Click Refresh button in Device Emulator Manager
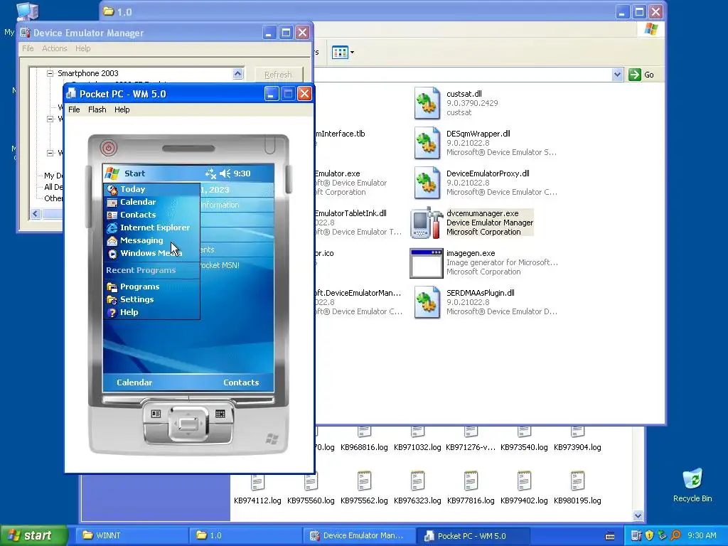The image size is (728, 546). [278, 75]
